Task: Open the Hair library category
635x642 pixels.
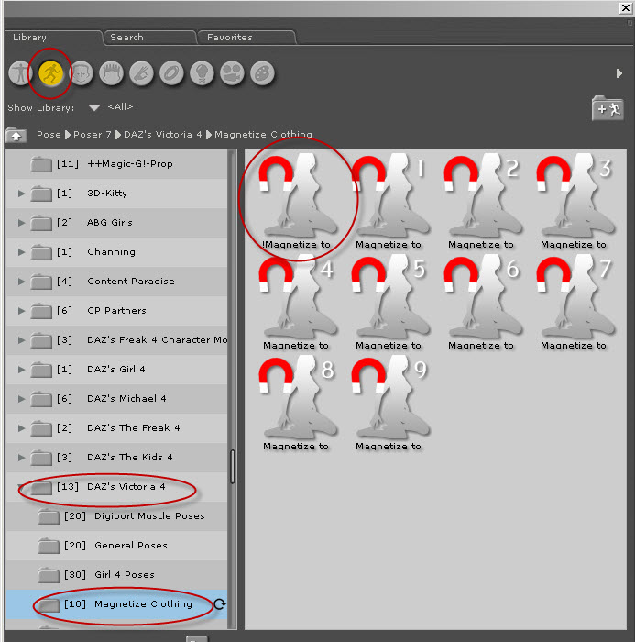Action: click(x=111, y=73)
